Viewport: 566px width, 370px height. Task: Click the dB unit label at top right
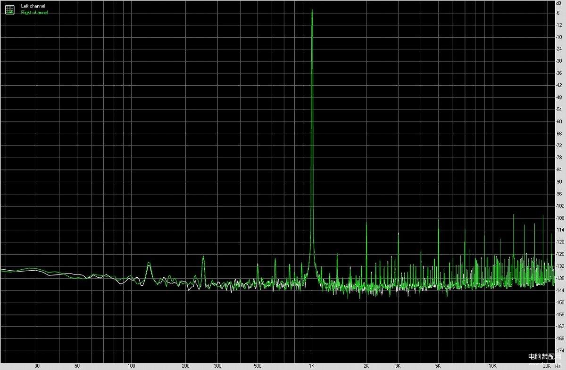coord(558,3)
